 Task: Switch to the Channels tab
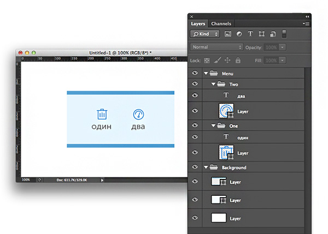pyautogui.click(x=221, y=24)
